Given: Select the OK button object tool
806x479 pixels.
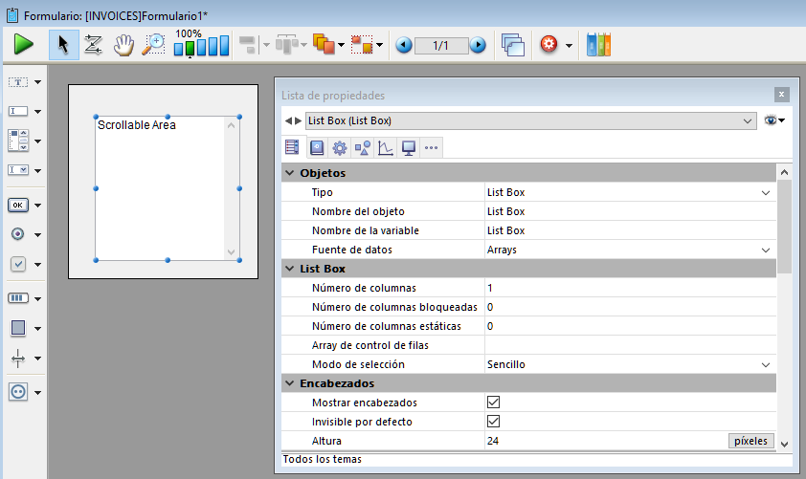Looking at the screenshot, I should coord(18,205).
